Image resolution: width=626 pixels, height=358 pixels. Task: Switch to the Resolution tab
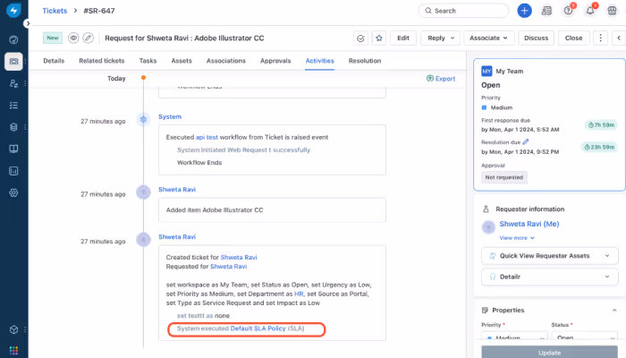[x=365, y=61]
